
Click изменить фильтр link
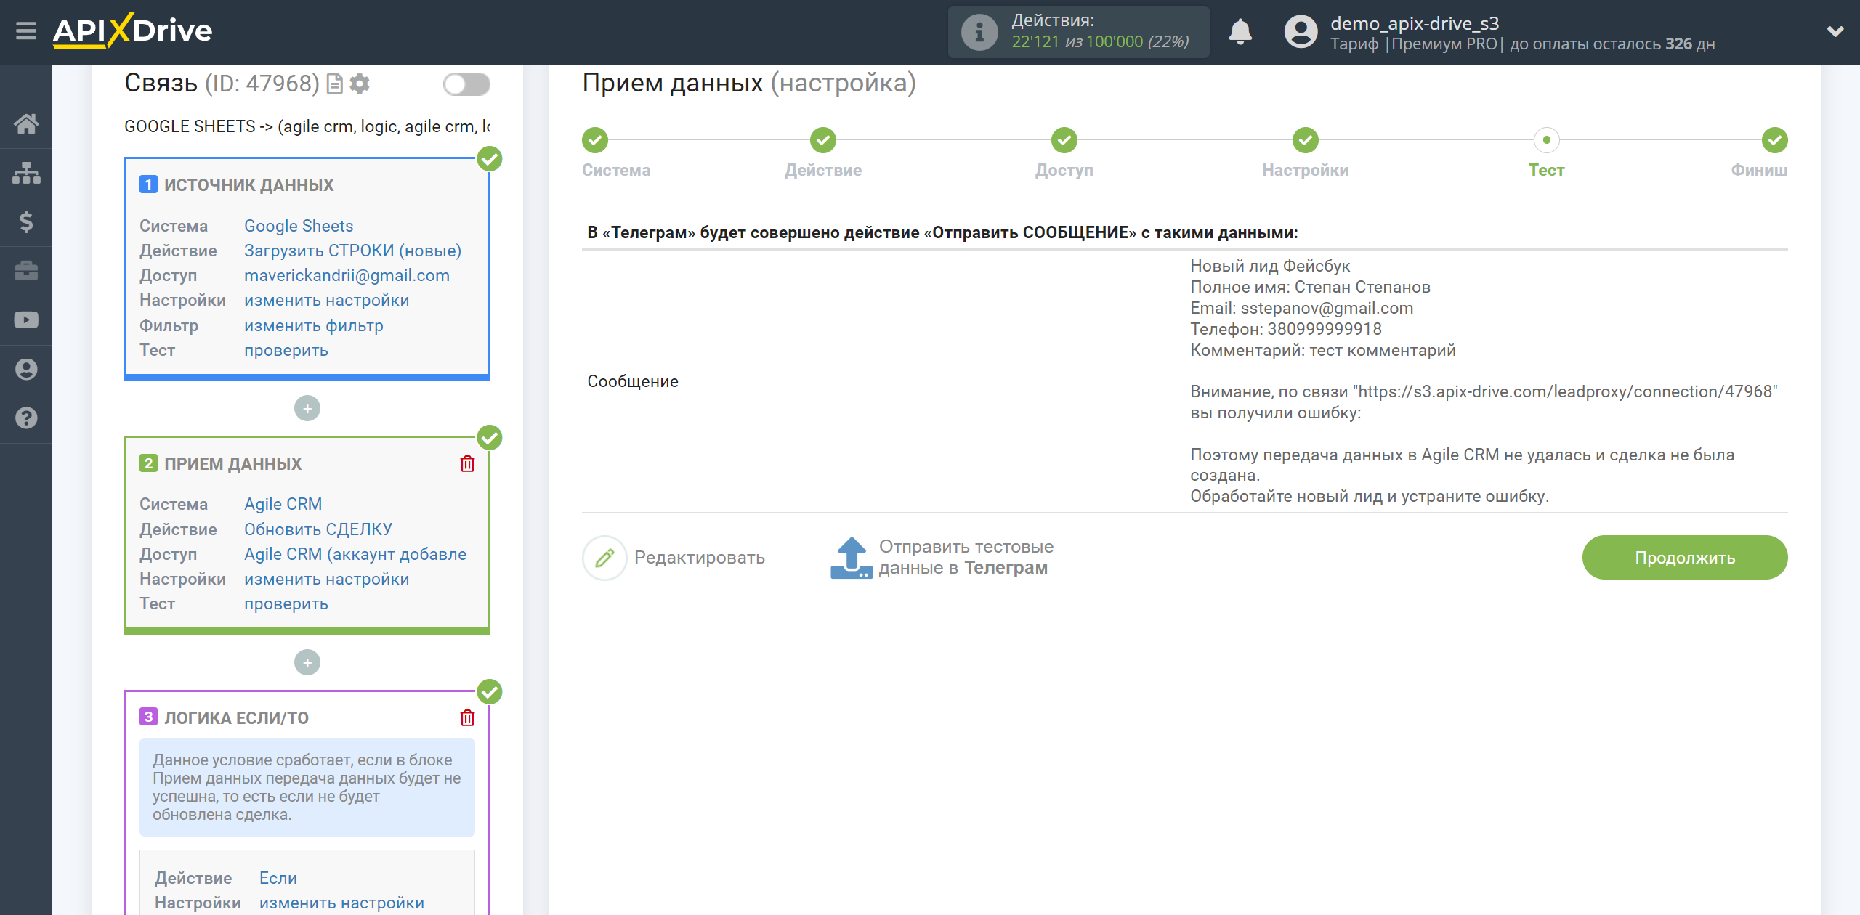tap(314, 325)
